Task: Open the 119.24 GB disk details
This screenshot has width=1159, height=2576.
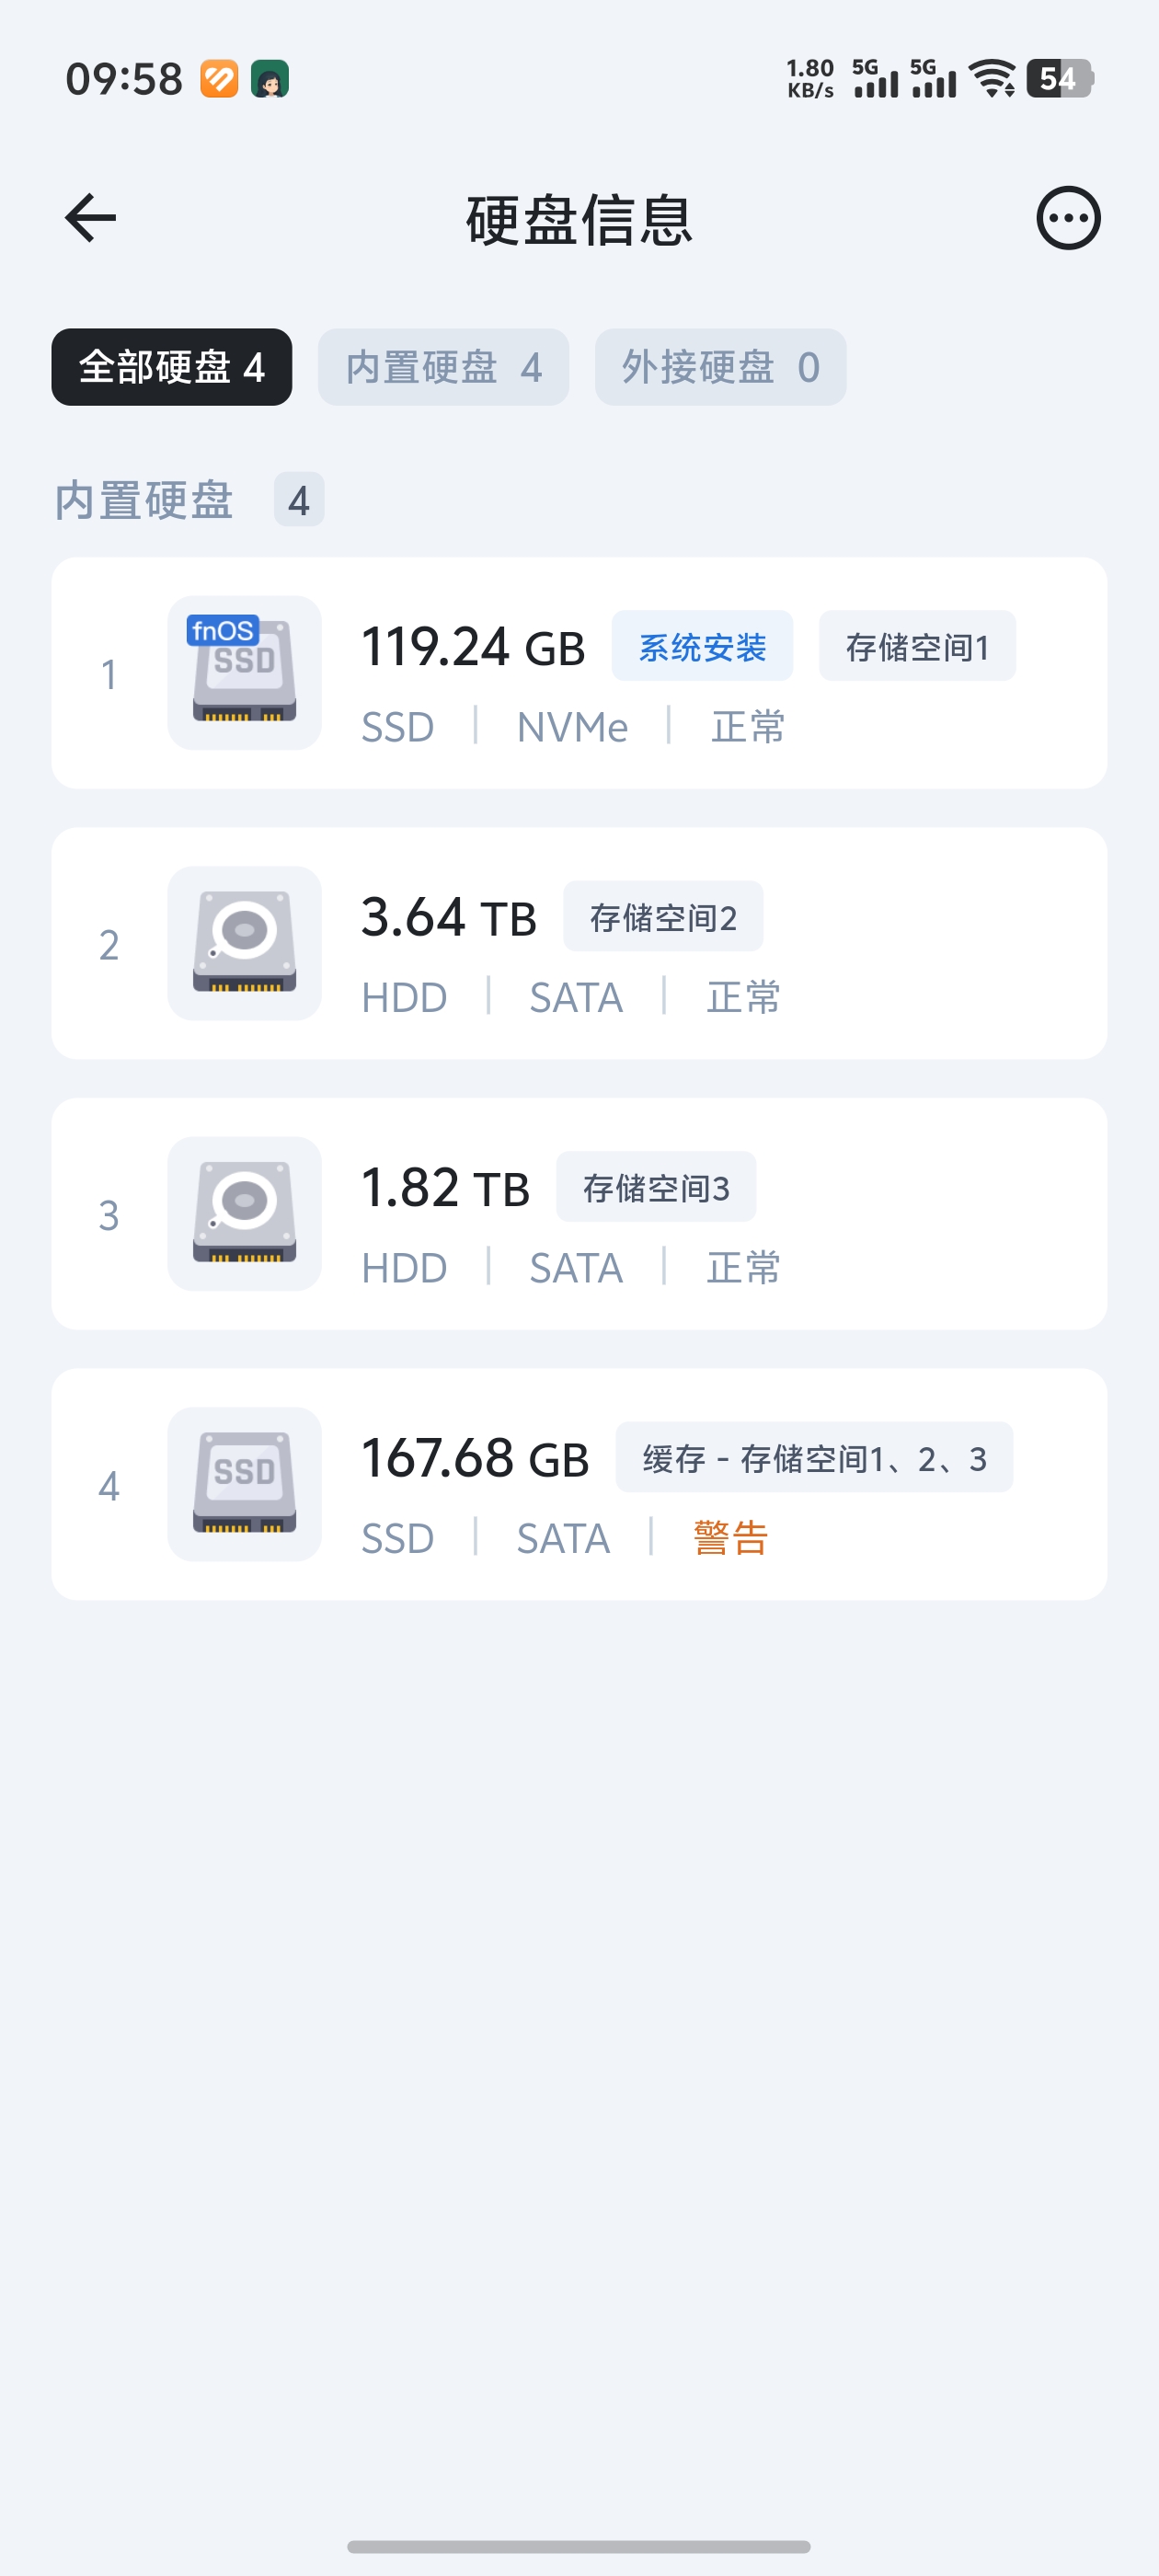Action: click(x=579, y=673)
